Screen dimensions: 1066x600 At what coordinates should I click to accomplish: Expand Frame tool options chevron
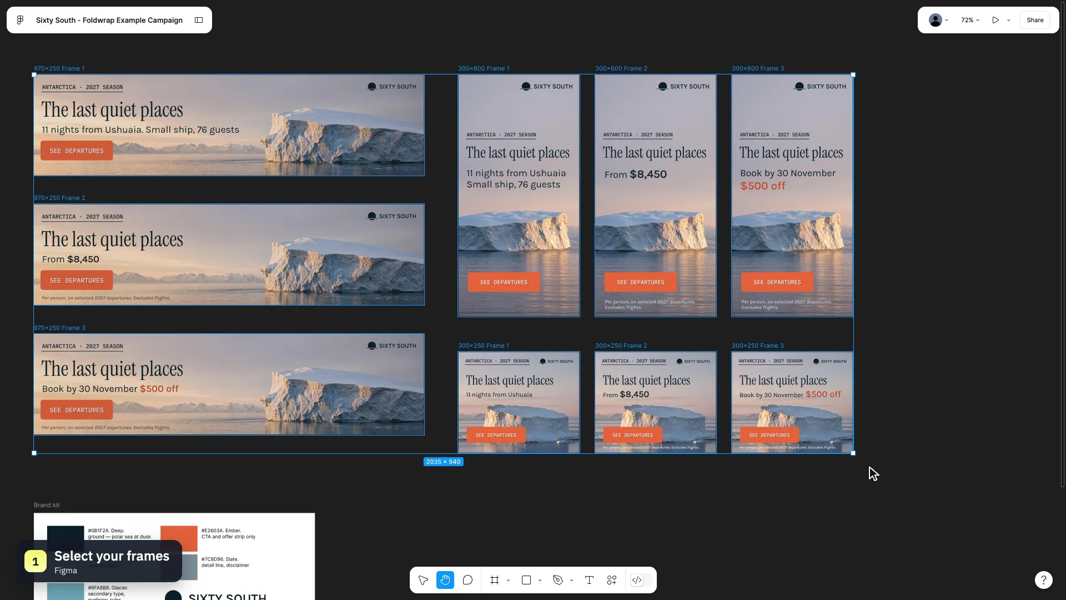point(508,581)
